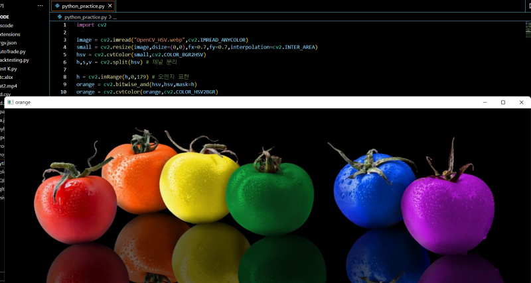This screenshot has width=531, height=283.
Task: Open the file ending in utoTrade.py
Action: (13, 52)
